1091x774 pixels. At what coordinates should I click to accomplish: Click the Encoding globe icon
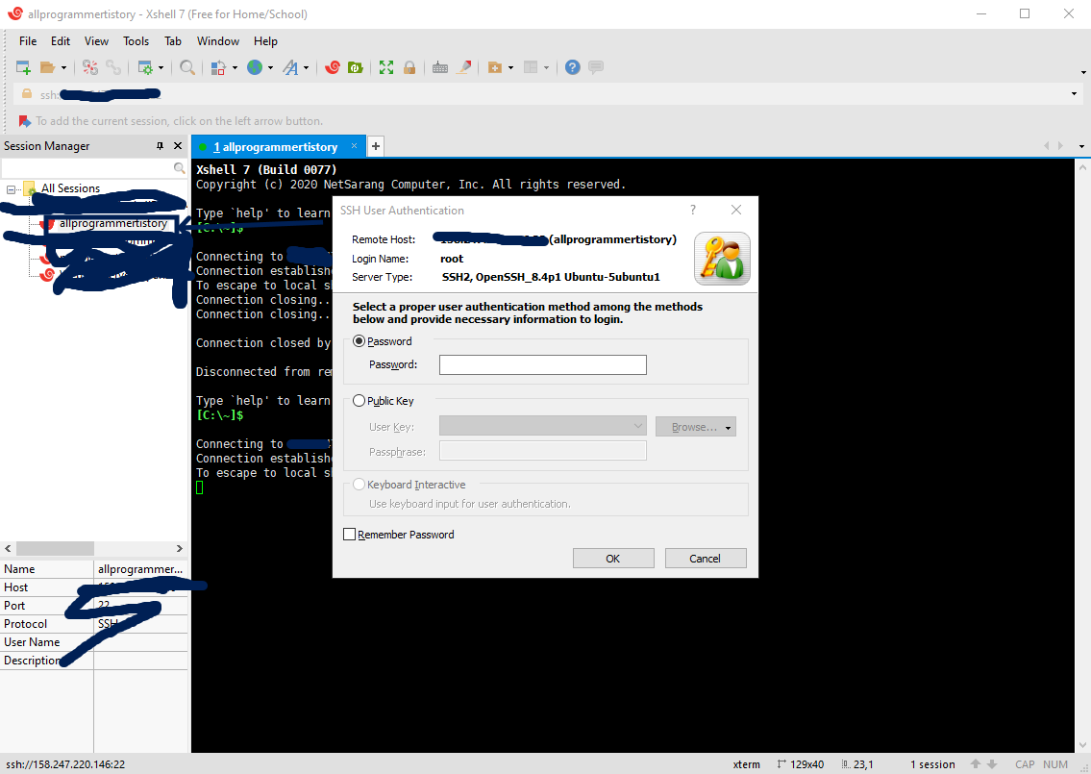[x=256, y=67]
